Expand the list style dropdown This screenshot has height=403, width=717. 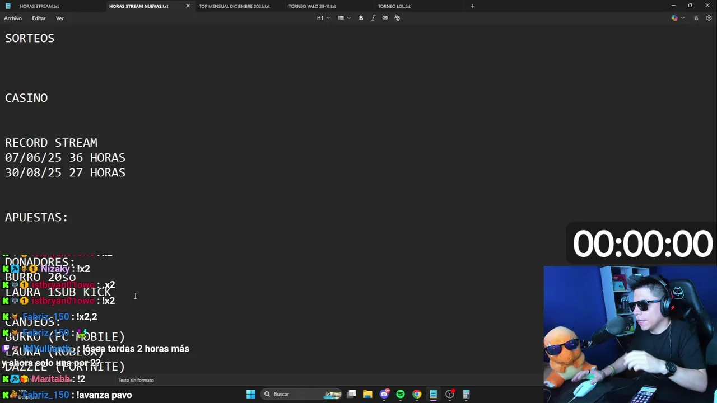[343, 18]
